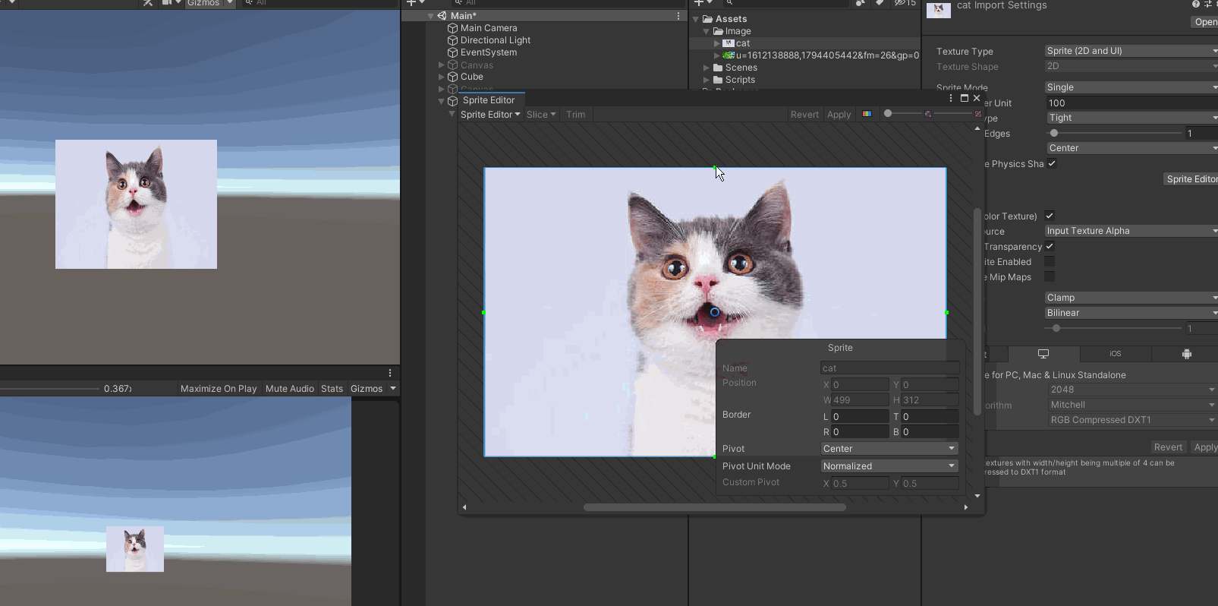
Task: Click Sprite Editor button in Inspector
Action: click(x=1191, y=179)
